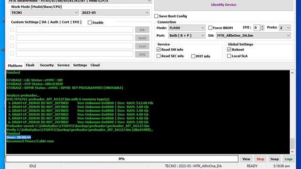Open the Settings tab
This screenshot has height=169, width=301.
(x=80, y=65)
